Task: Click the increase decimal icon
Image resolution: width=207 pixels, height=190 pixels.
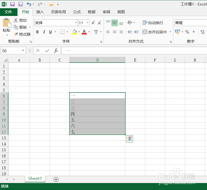Action: (203, 32)
